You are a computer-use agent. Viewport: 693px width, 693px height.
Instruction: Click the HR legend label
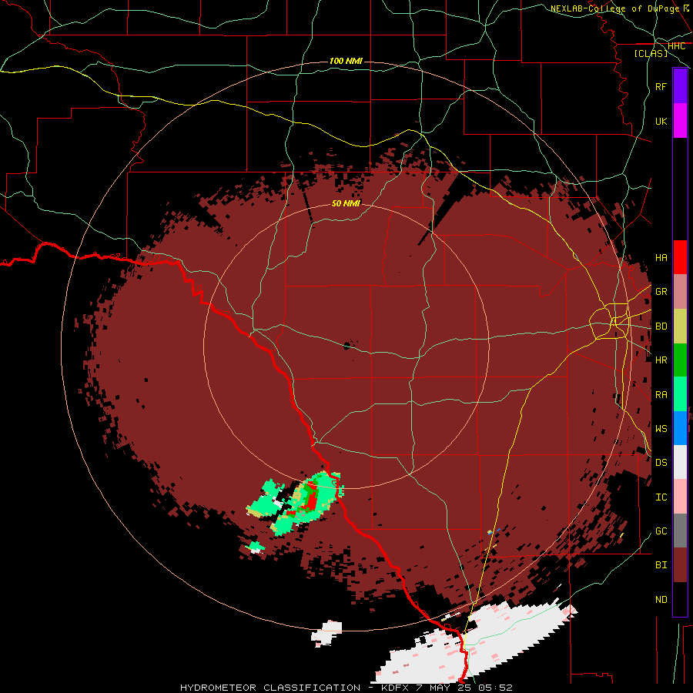coord(661,360)
